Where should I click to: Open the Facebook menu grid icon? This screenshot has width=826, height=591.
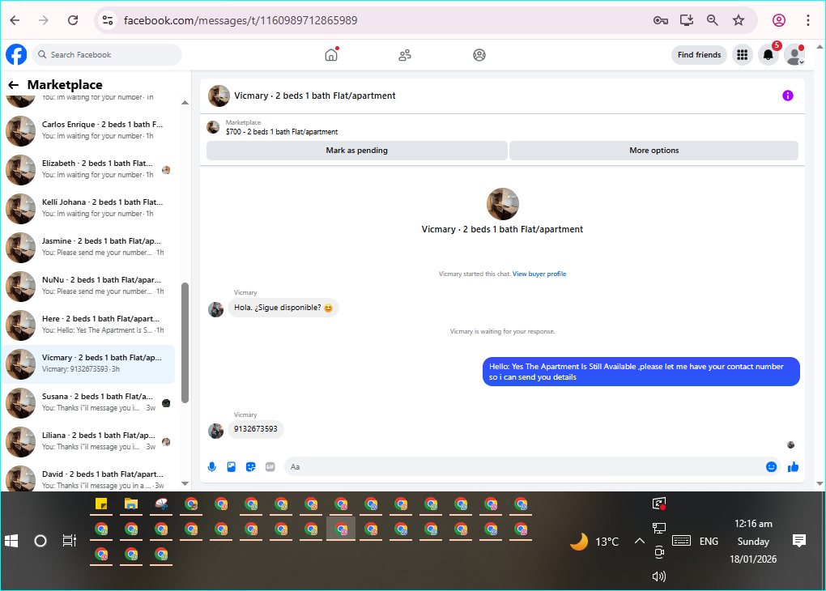(743, 55)
